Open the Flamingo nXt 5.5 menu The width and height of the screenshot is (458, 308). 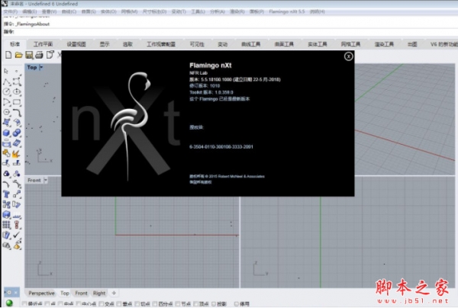286,11
